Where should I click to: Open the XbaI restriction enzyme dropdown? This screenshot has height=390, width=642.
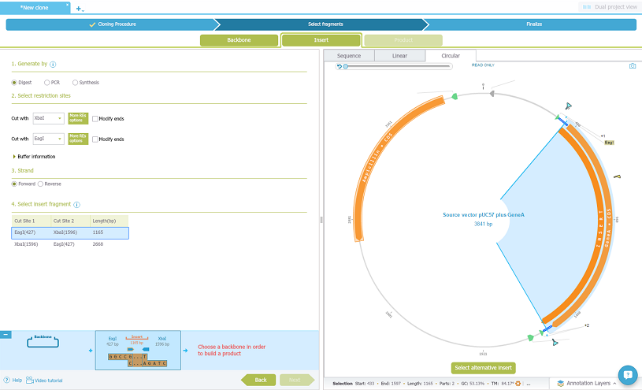point(48,118)
